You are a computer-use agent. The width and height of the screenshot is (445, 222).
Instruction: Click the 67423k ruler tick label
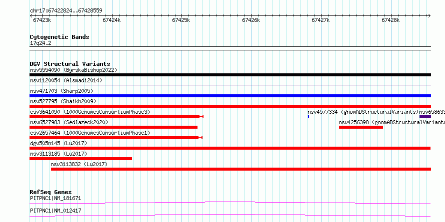[42, 20]
